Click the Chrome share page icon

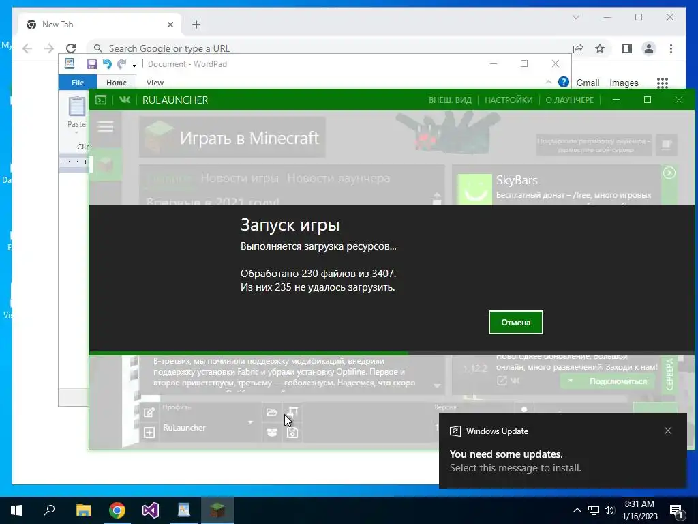point(578,48)
